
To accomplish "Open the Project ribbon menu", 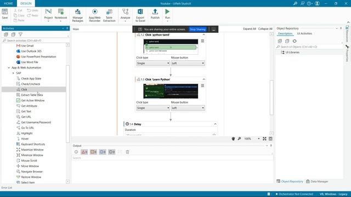I will pos(48,15).
